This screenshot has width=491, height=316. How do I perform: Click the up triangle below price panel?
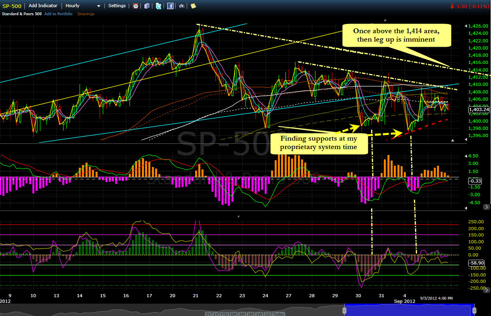(453, 140)
